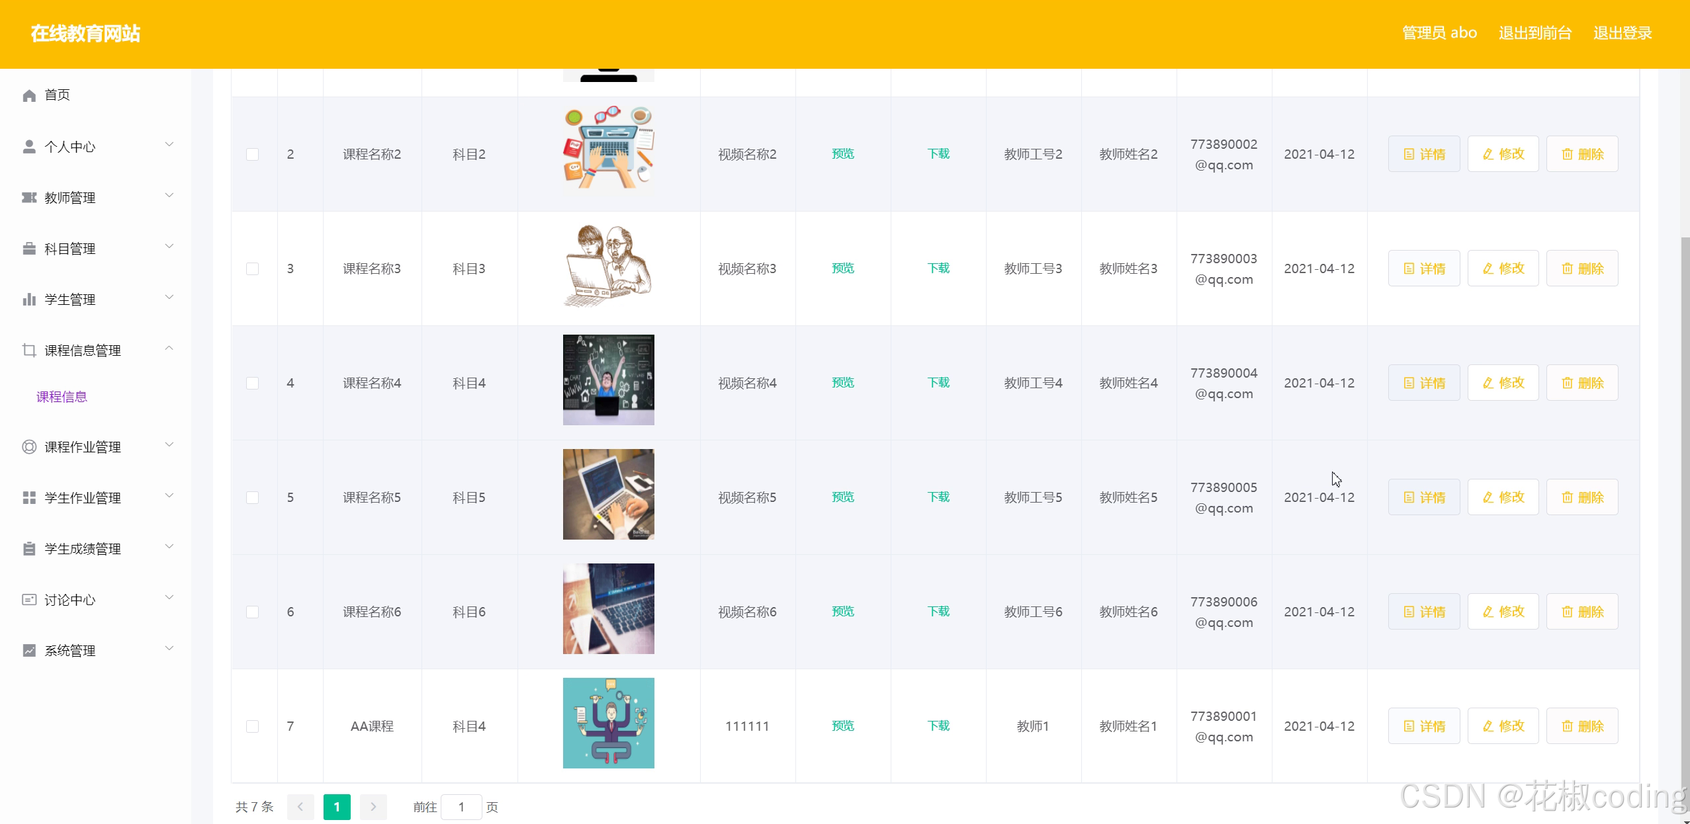Click 退出到前台 in the header
The width and height of the screenshot is (1690, 824).
(1534, 33)
